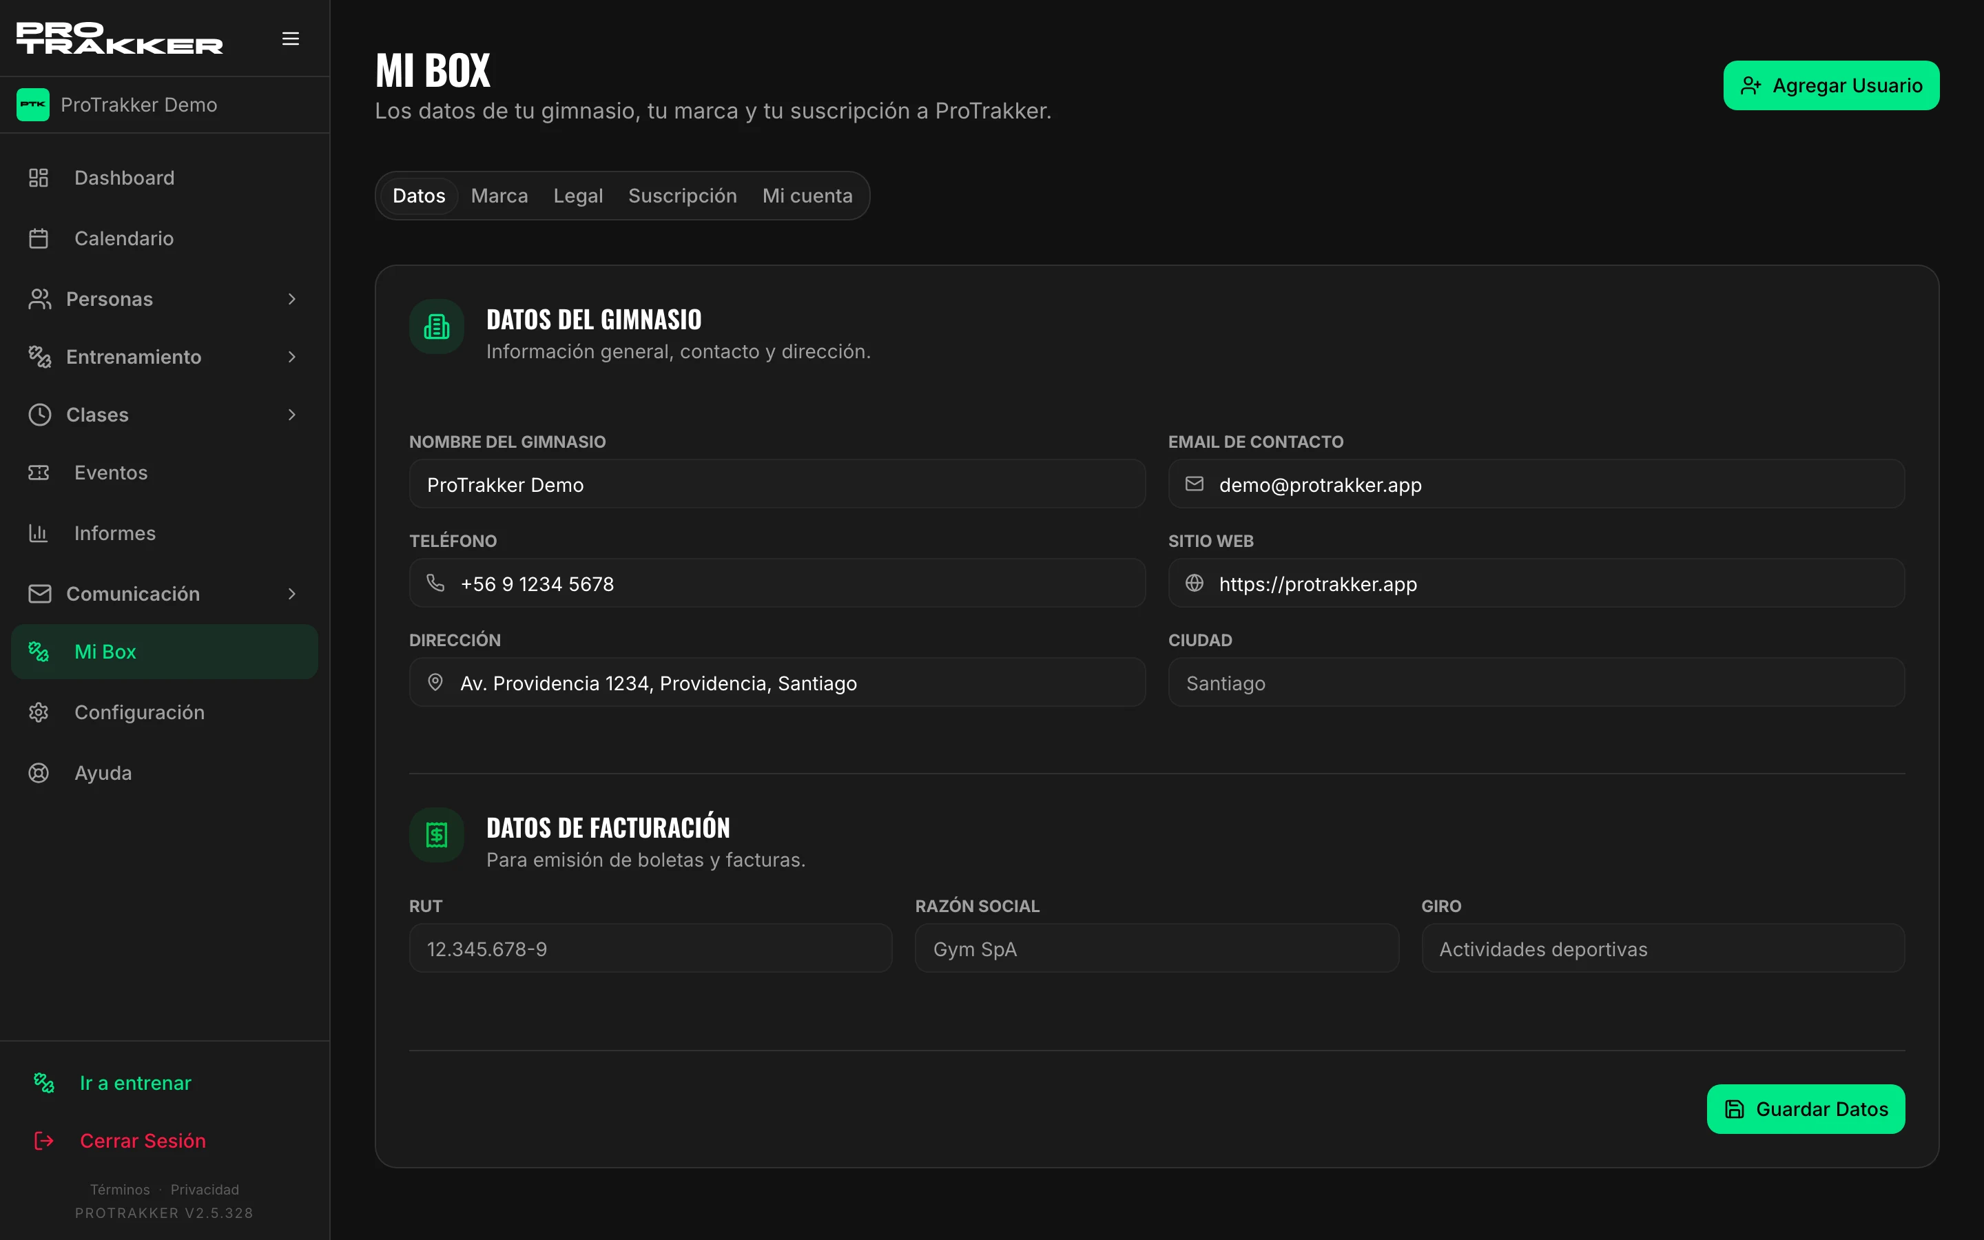Save with the Guardar Datos button

tap(1806, 1109)
